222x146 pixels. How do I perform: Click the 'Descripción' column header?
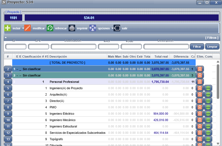[x=58, y=57]
